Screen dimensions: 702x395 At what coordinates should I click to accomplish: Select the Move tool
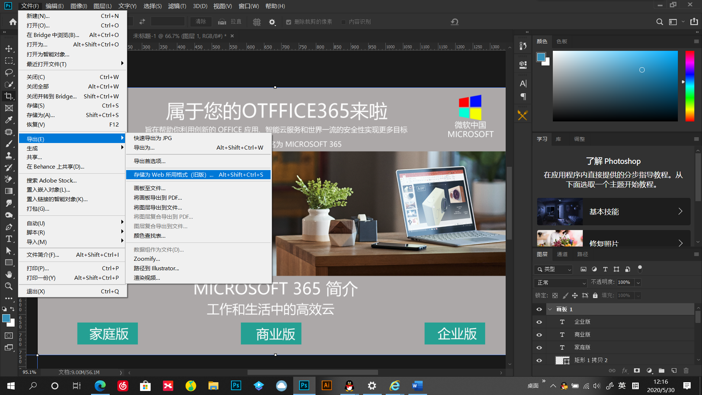[x=9, y=49]
